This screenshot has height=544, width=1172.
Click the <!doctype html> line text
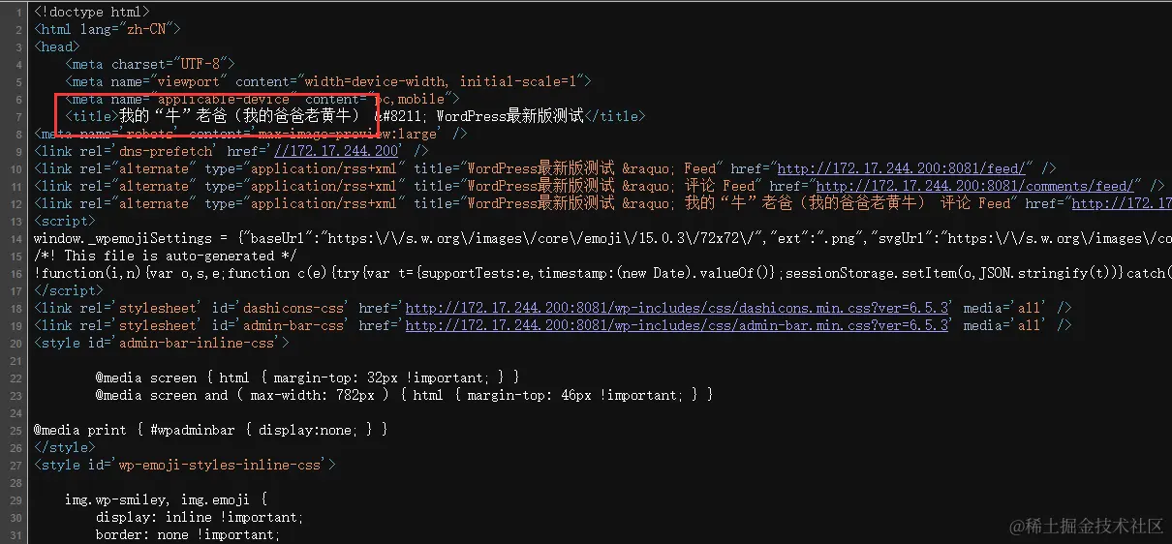point(92,12)
